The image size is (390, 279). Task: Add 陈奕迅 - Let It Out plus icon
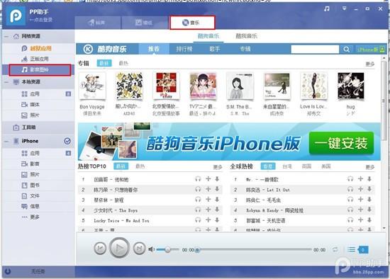360,189
